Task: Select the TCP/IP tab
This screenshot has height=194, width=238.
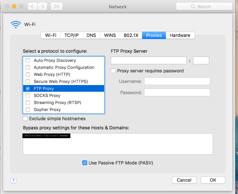Action: coord(71,35)
